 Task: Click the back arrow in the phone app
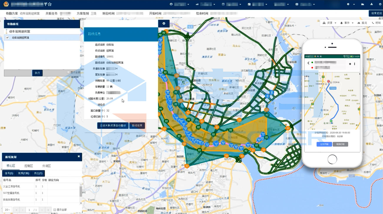308,63
